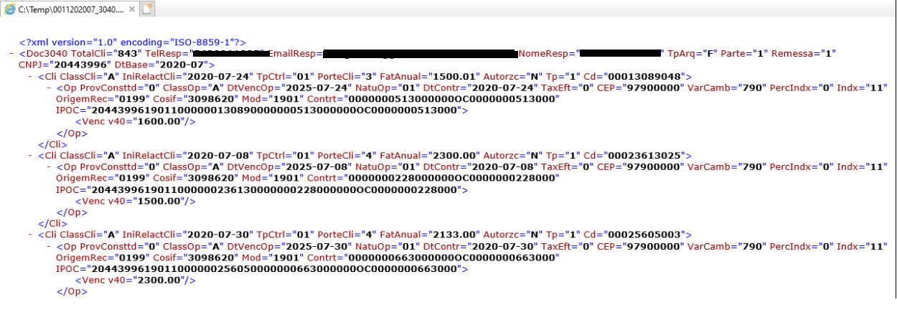Click the IPOC value ending in OC0000000663000
The height and width of the screenshot is (310, 897).
pos(276,268)
